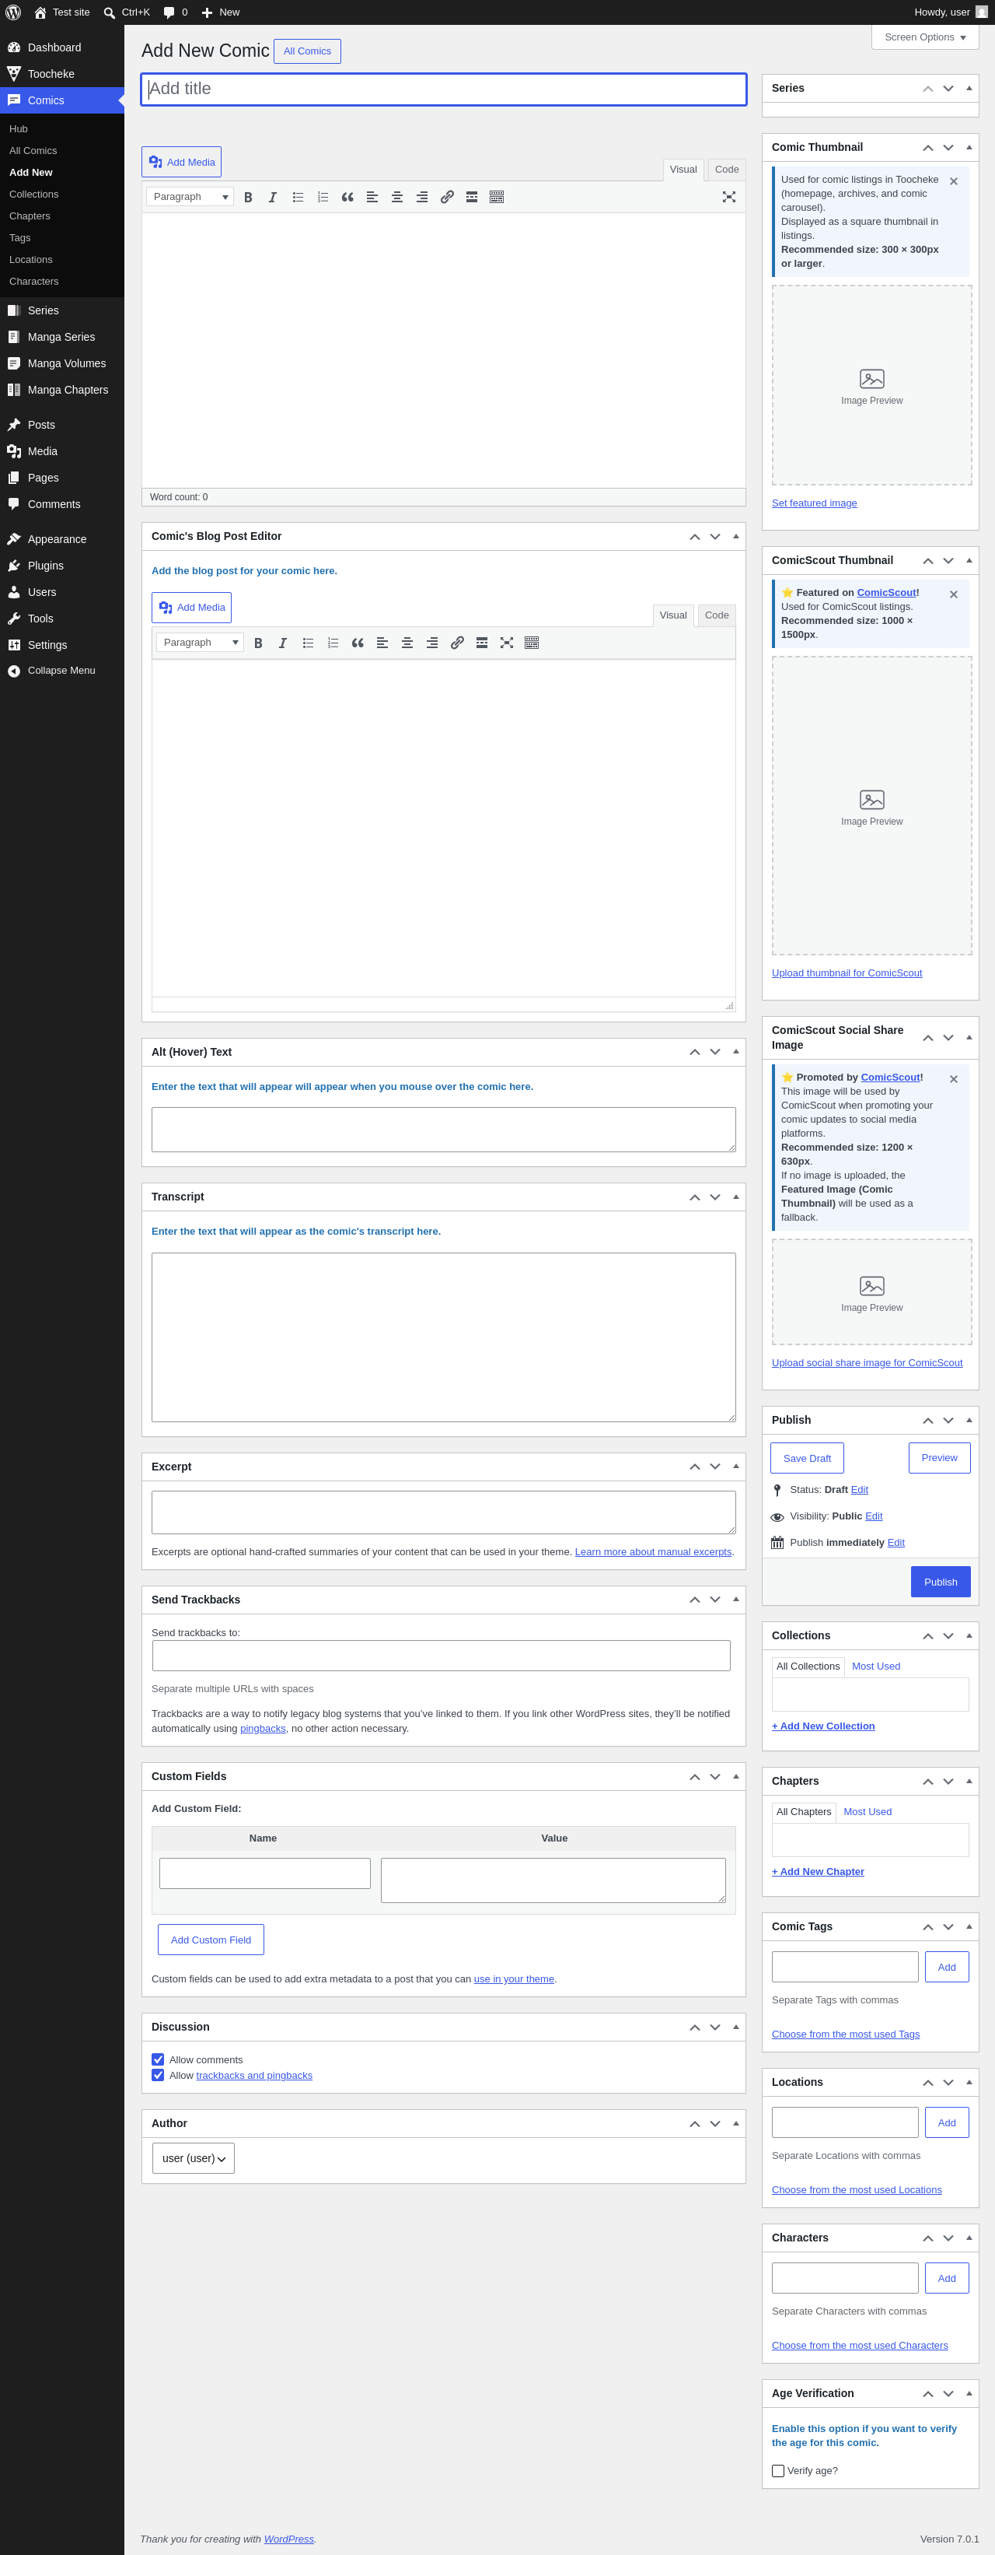Toggle the Publish panel collapse arrow

pyautogui.click(x=969, y=1421)
